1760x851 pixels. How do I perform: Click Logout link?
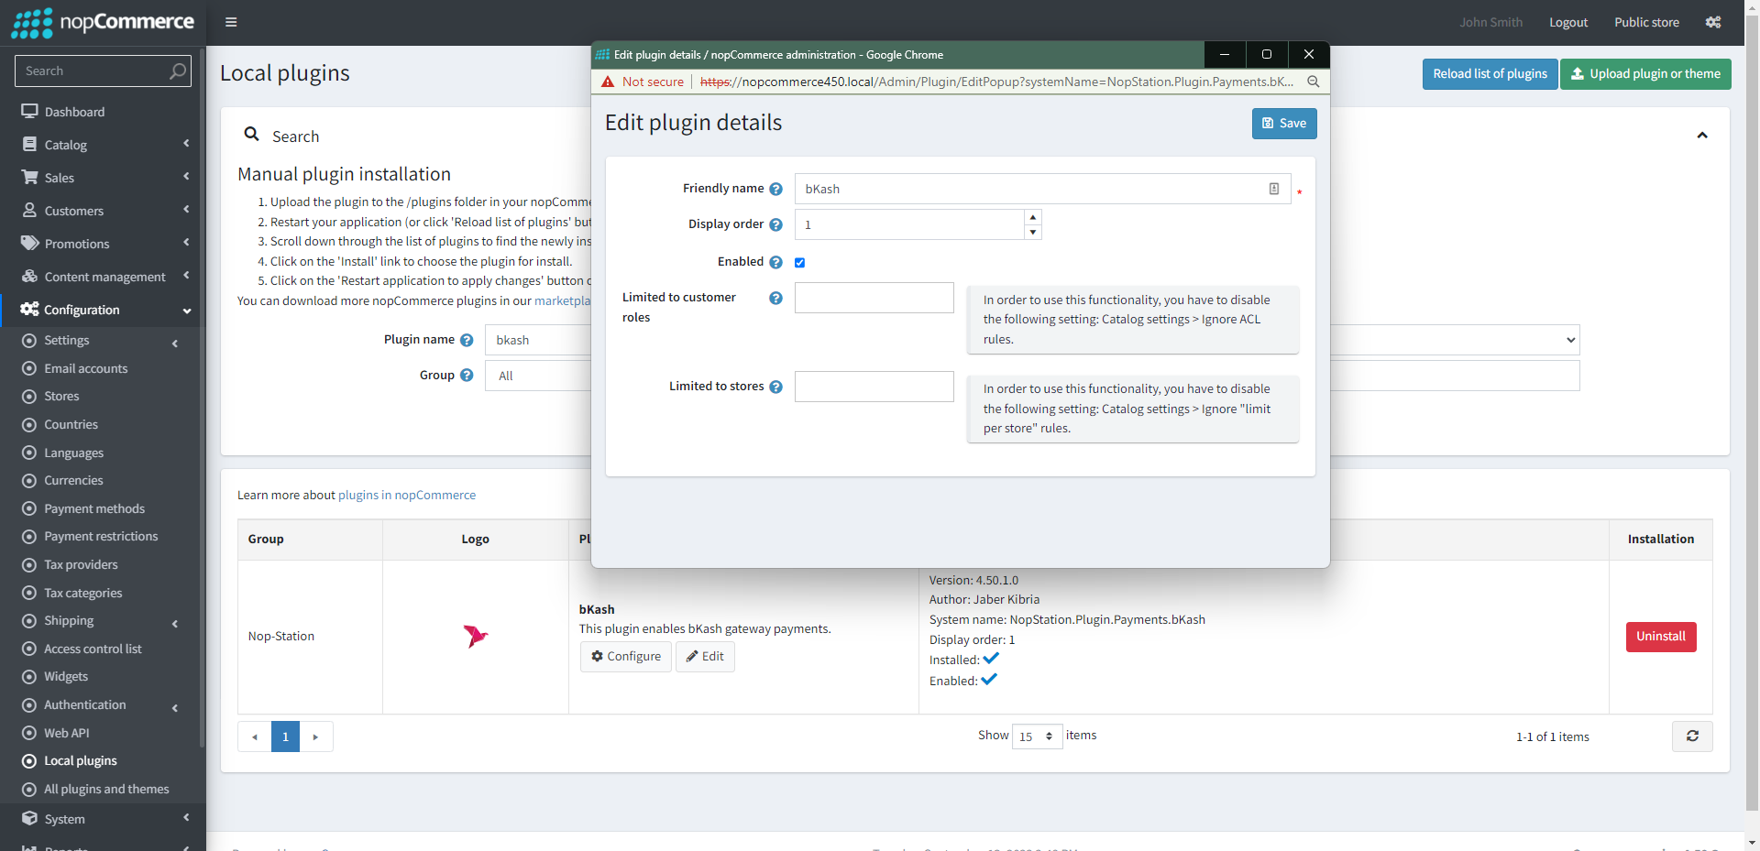(1568, 22)
